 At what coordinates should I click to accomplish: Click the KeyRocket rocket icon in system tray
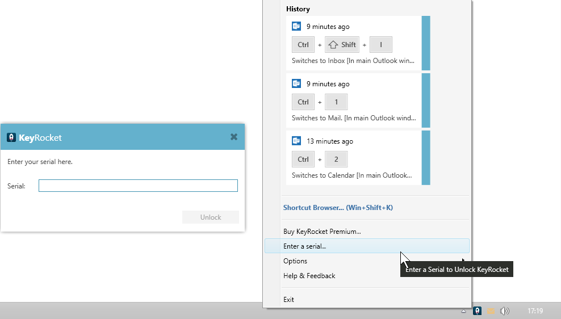coord(478,311)
